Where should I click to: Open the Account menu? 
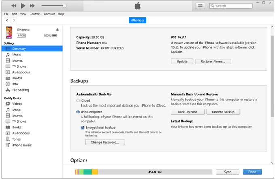click(x=49, y=14)
